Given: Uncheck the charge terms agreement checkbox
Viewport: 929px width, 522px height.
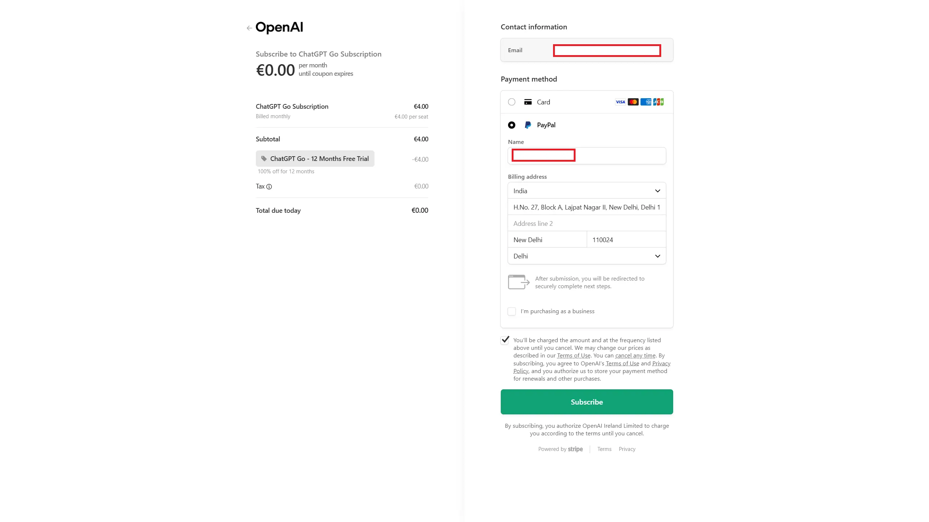Looking at the screenshot, I should (x=505, y=340).
